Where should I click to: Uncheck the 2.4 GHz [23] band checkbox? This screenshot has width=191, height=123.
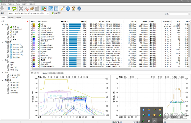8,75
